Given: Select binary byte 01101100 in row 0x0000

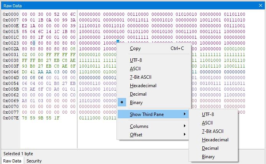Looking at the screenshot, I should tap(235, 14).
